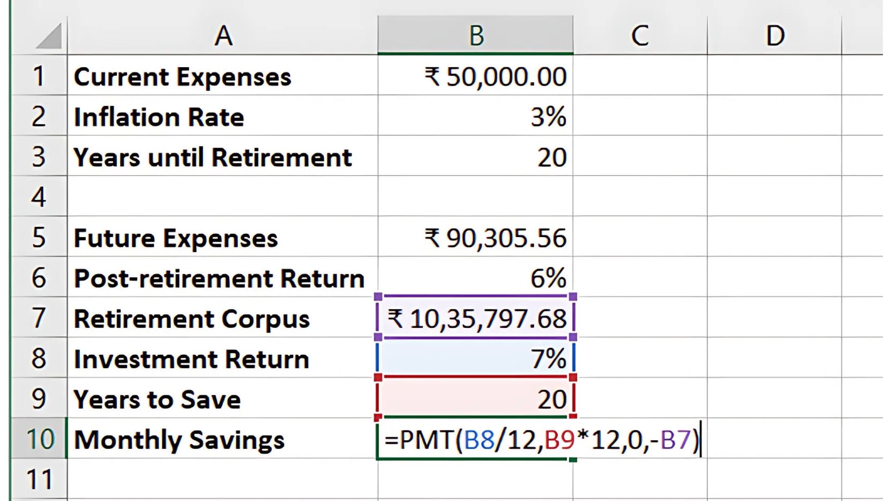This screenshot has width=891, height=501.
Task: Select column B header
Action: (476, 35)
